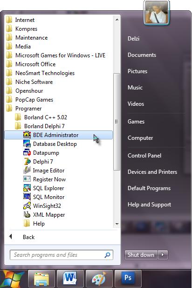This screenshot has height=288, width=192.
Task: Open the Shut down options arrow
Action: click(x=163, y=255)
